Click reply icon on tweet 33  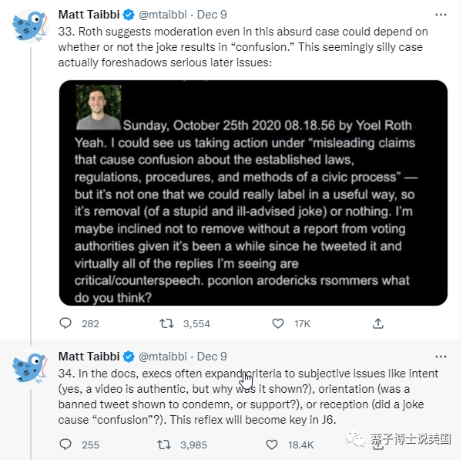pos(65,323)
